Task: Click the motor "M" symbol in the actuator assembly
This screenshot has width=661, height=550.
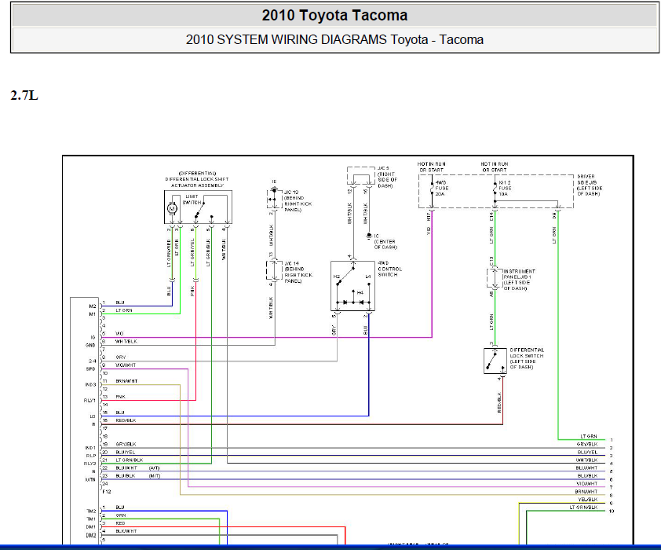Action: tap(172, 208)
